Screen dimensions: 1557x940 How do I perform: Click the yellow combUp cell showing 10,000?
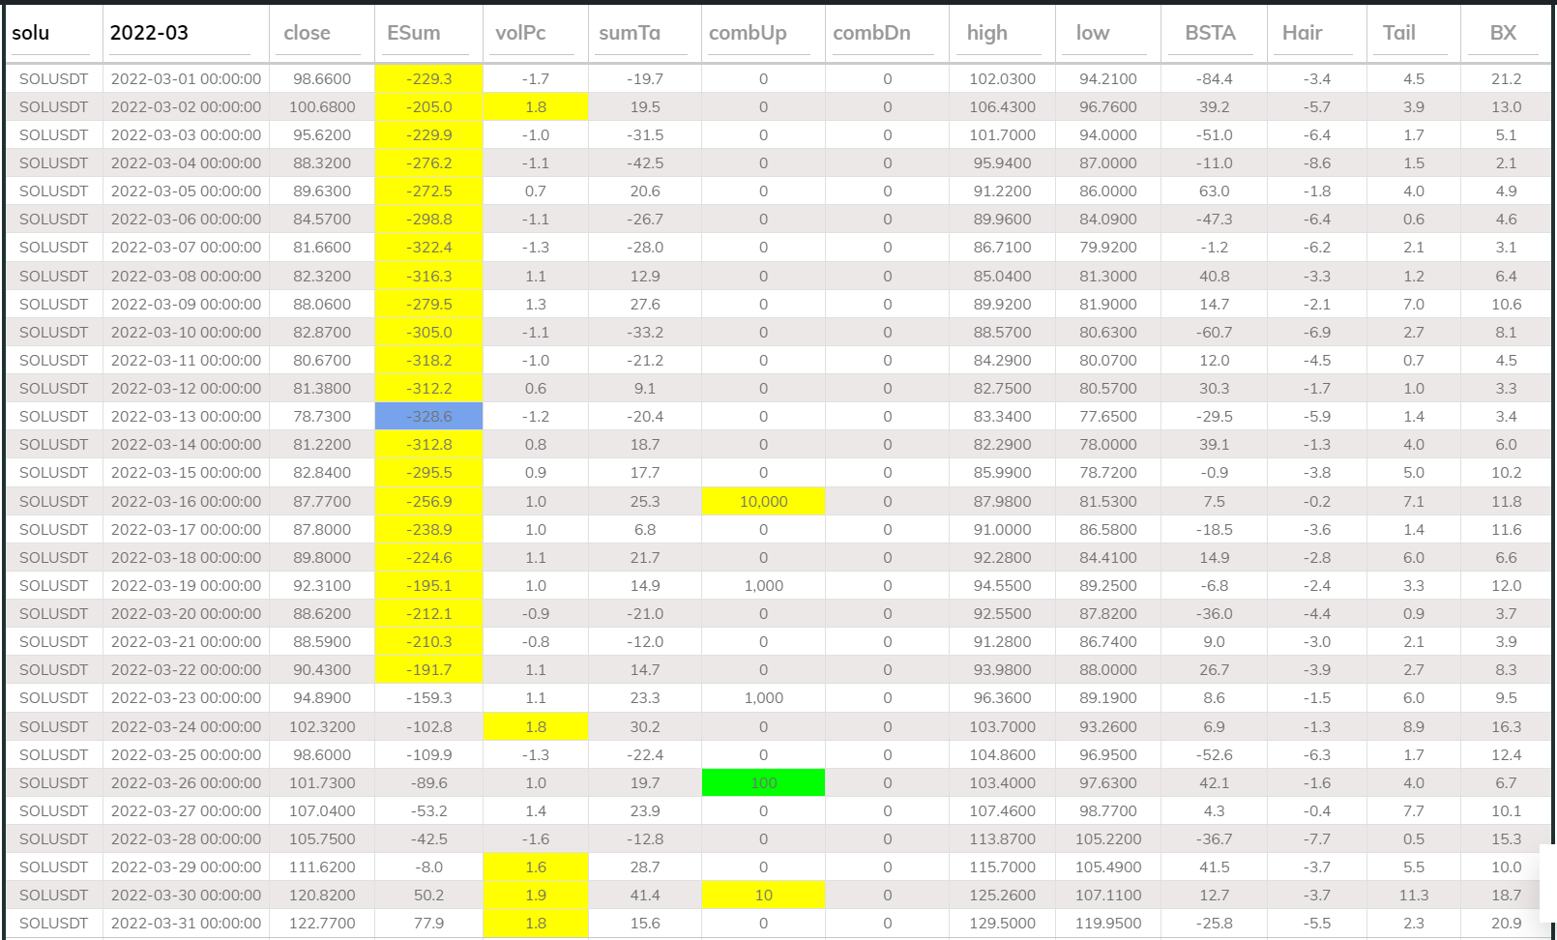[x=763, y=502]
